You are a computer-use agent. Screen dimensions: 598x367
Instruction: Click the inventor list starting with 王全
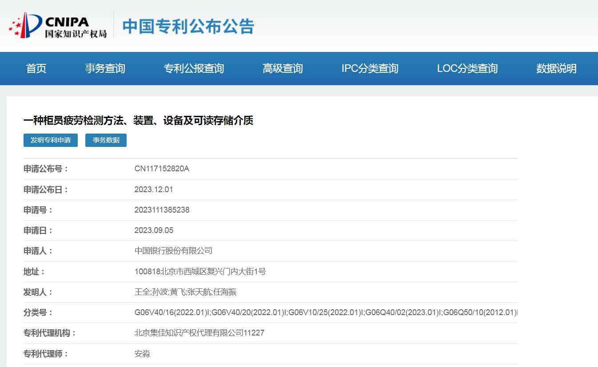click(x=185, y=292)
